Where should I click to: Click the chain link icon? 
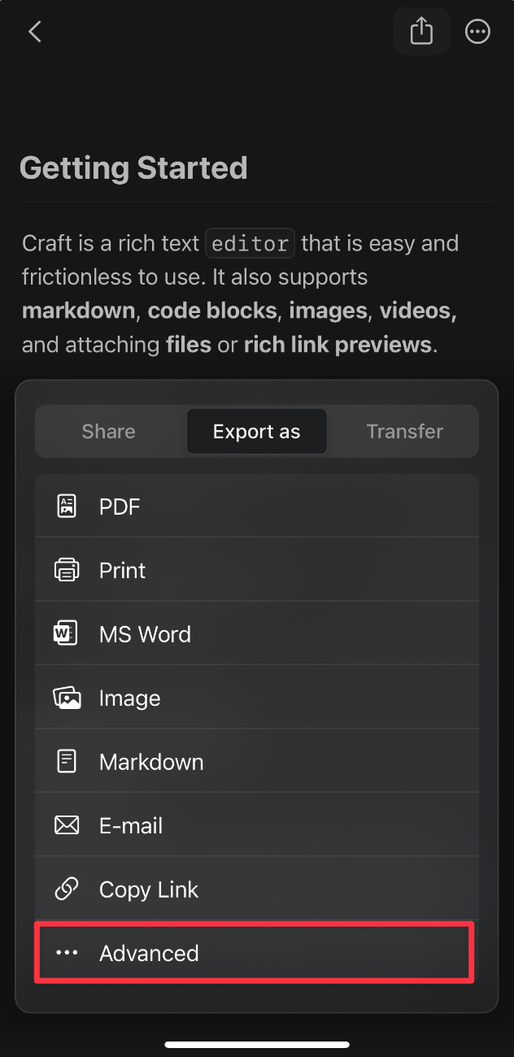67,889
